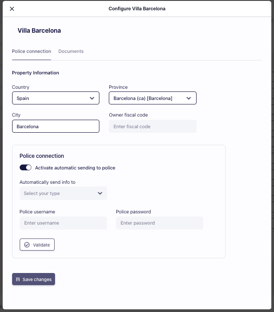Click the floppy disk save icon
Image resolution: width=274 pixels, height=312 pixels.
click(x=18, y=279)
